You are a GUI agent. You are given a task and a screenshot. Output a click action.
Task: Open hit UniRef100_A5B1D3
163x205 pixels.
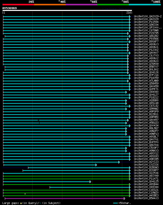146,123
